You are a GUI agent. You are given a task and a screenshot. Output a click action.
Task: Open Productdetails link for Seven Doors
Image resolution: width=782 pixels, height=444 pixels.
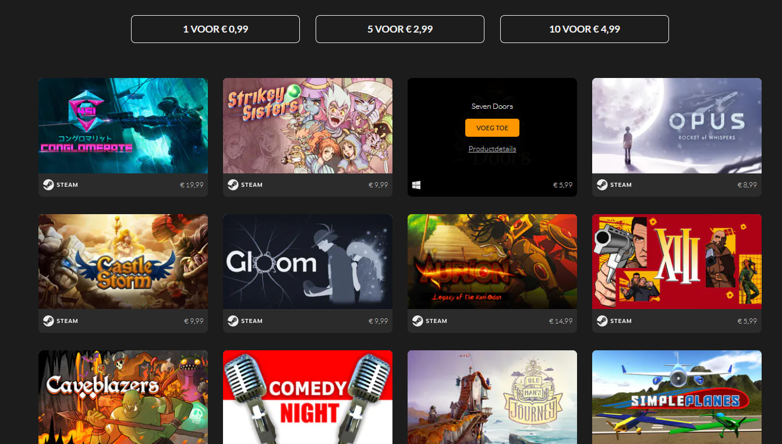point(492,149)
